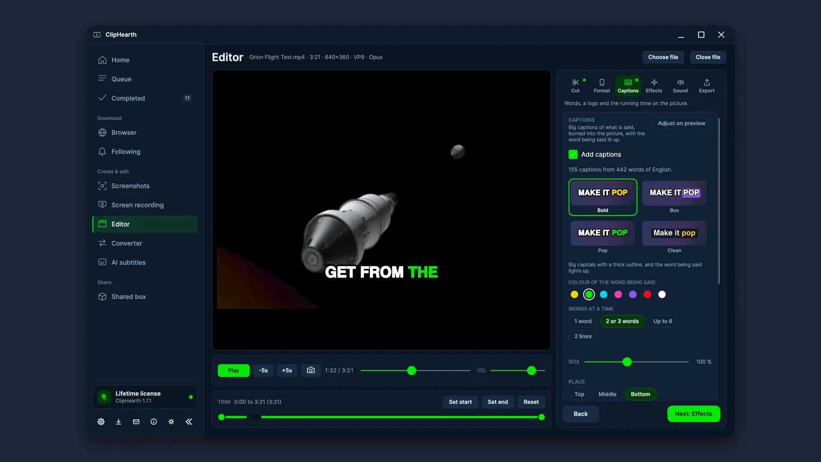Choose the Clean caption style
Image resolution: width=821 pixels, height=462 pixels.
point(674,237)
